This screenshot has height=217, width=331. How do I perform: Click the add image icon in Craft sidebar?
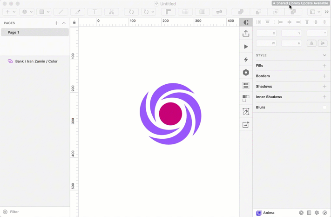click(x=246, y=124)
